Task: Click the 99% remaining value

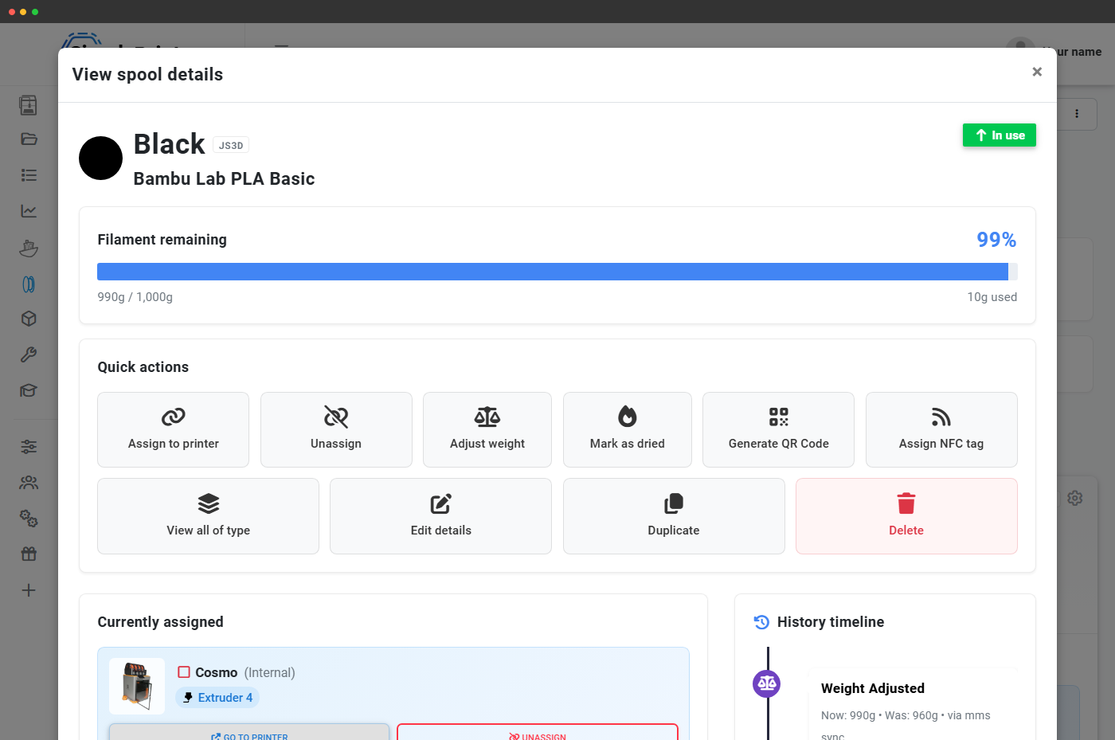Action: (996, 240)
